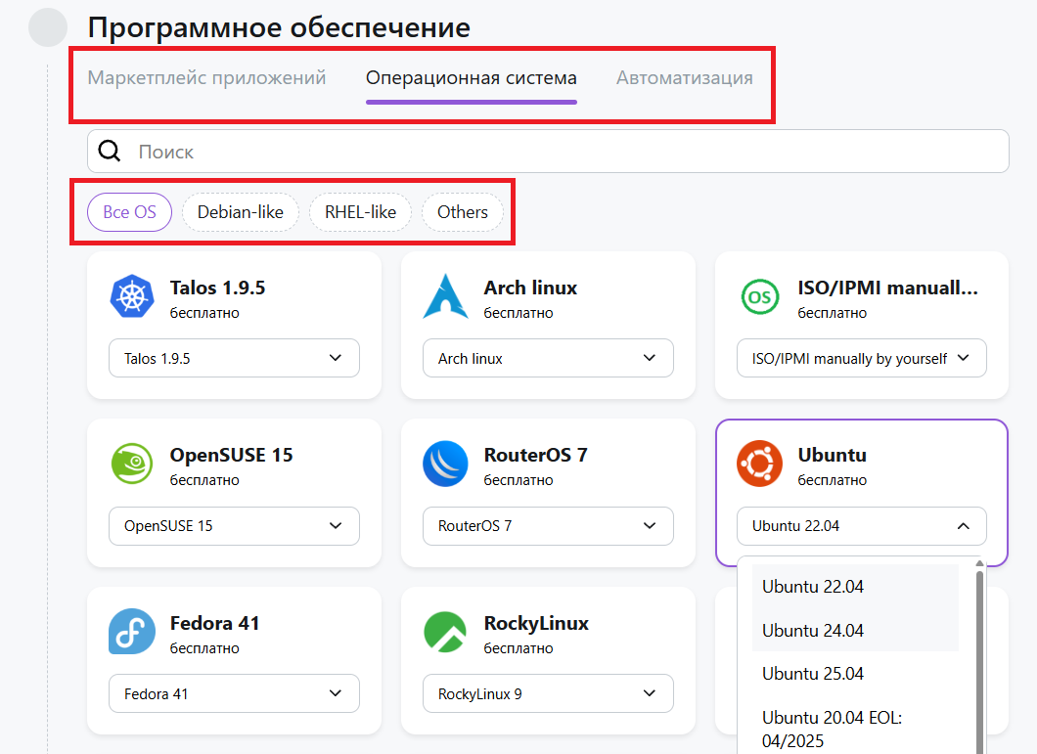Viewport: 1037px width, 754px height.
Task: Click the Ubuntu dropdown list scrollbar
Action: (x=979, y=661)
